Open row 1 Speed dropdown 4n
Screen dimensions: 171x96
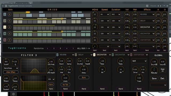(104, 14)
